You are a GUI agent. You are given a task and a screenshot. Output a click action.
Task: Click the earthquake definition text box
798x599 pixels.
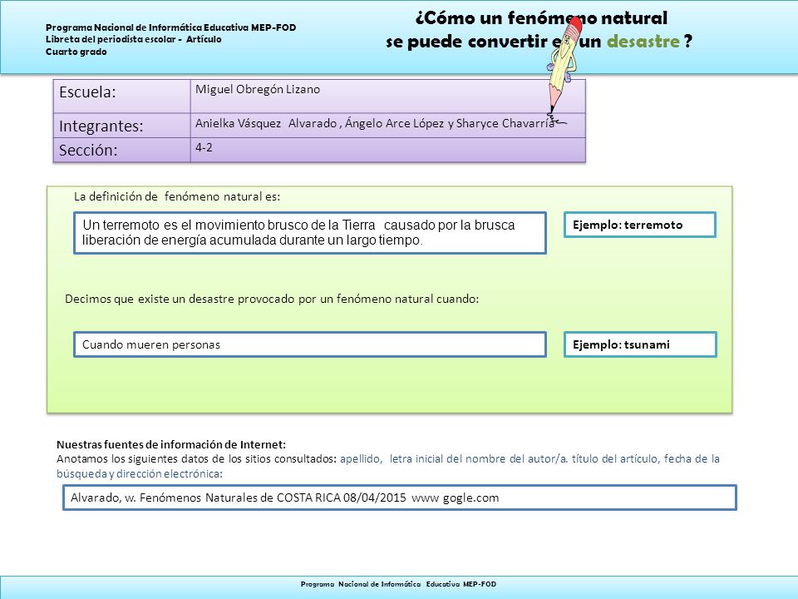(x=310, y=233)
